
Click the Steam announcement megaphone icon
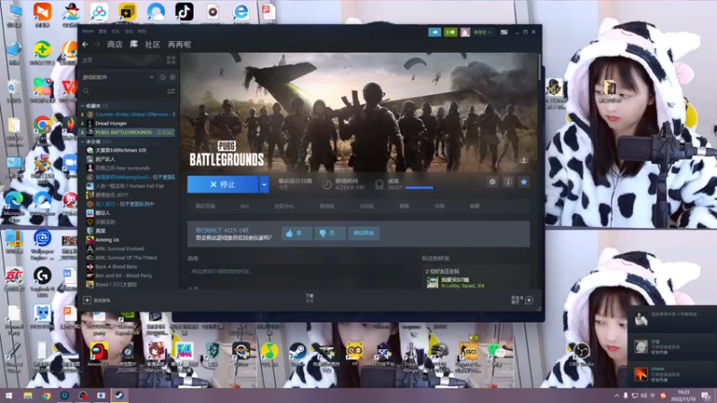(x=435, y=32)
